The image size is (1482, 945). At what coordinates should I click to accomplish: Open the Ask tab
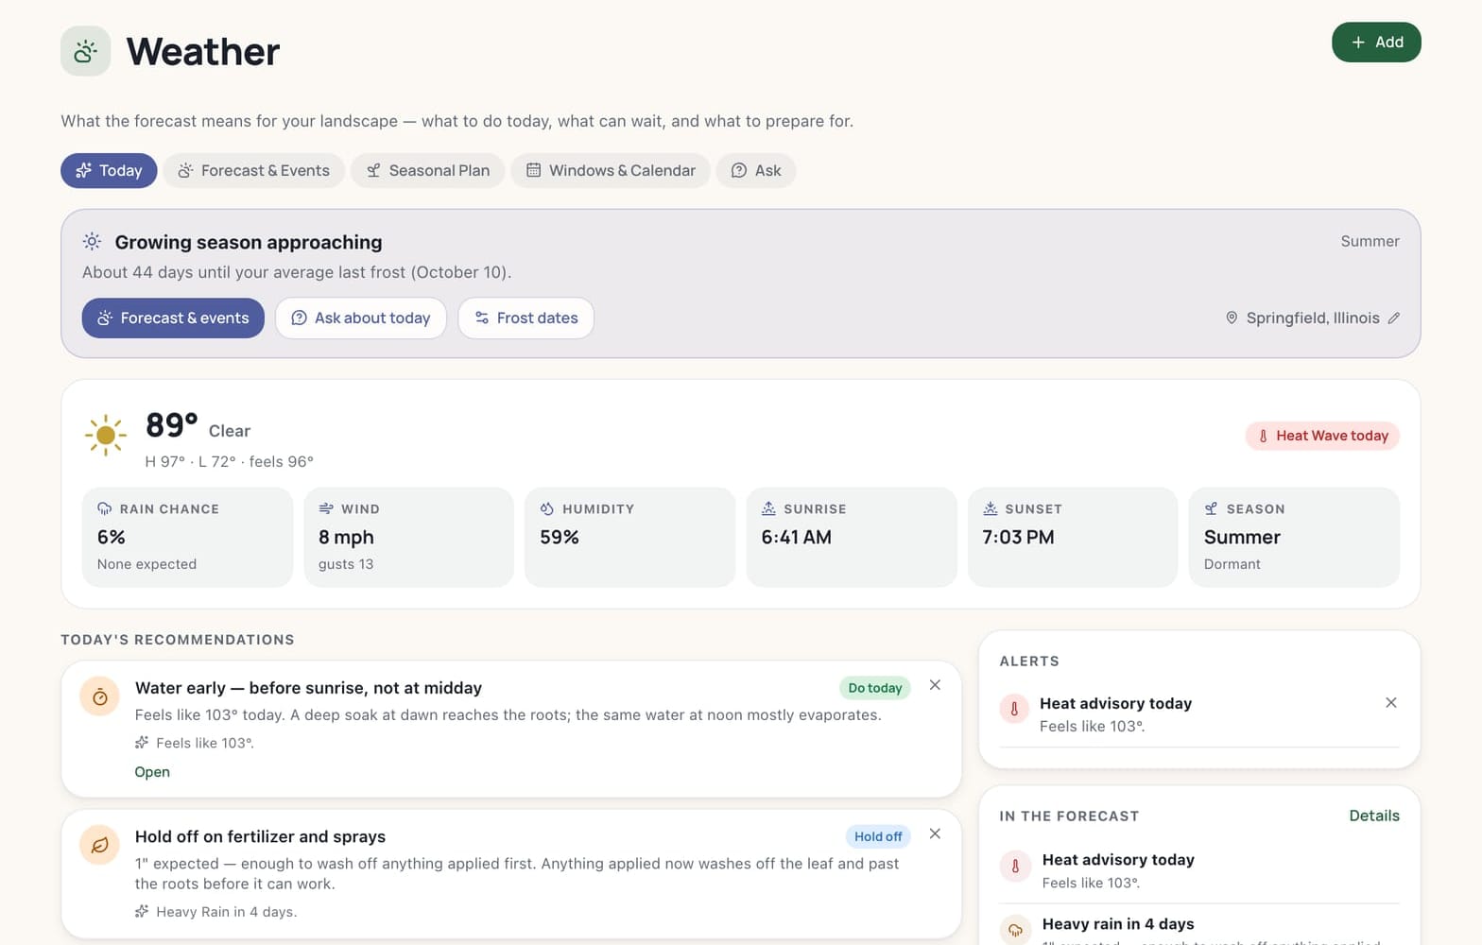[x=756, y=171]
